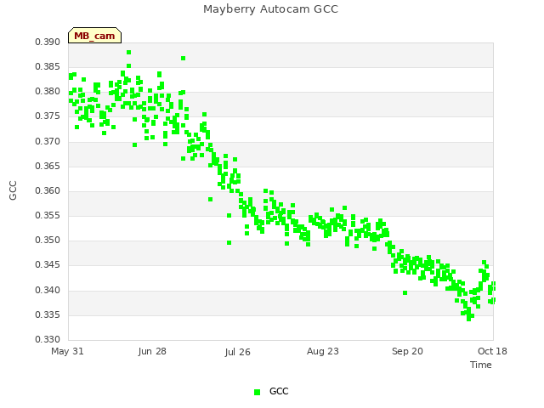544x408 pixels.
Task: Click the green GCC legend swatch
Action: 257,392
